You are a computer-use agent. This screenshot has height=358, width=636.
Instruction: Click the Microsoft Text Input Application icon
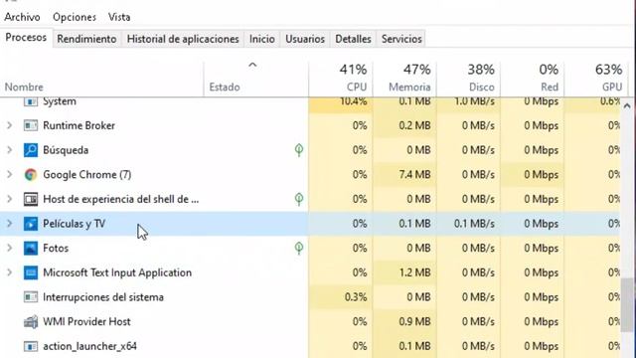[x=31, y=272]
